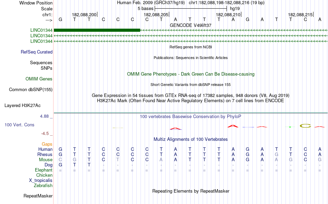Select the Rhesus alignment row label
328x204 pixels.
click(x=45, y=154)
